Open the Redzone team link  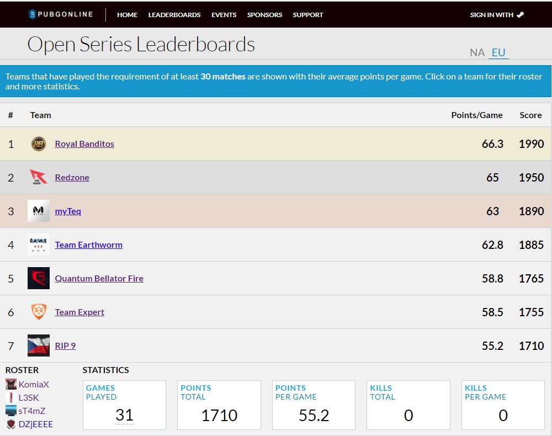click(x=72, y=178)
